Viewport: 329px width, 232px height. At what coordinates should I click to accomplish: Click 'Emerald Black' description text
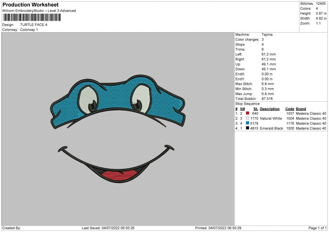pos(271,129)
